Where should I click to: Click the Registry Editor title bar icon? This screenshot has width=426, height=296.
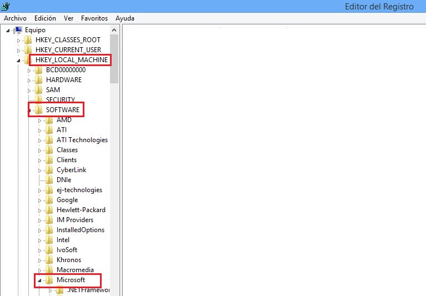(5, 6)
